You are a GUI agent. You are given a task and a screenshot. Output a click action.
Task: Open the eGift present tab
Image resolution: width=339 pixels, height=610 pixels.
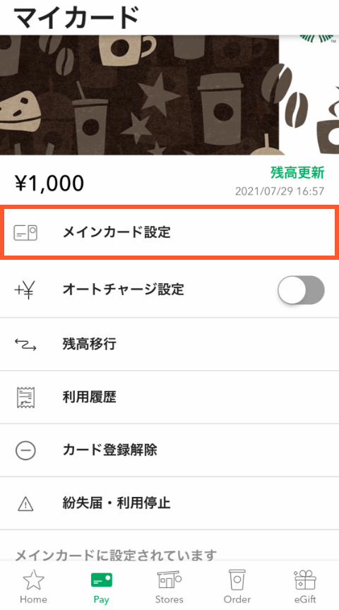305,586
